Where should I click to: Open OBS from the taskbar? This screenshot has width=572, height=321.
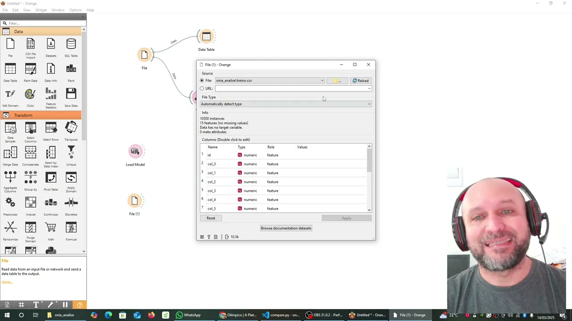pyautogui.click(x=324, y=315)
